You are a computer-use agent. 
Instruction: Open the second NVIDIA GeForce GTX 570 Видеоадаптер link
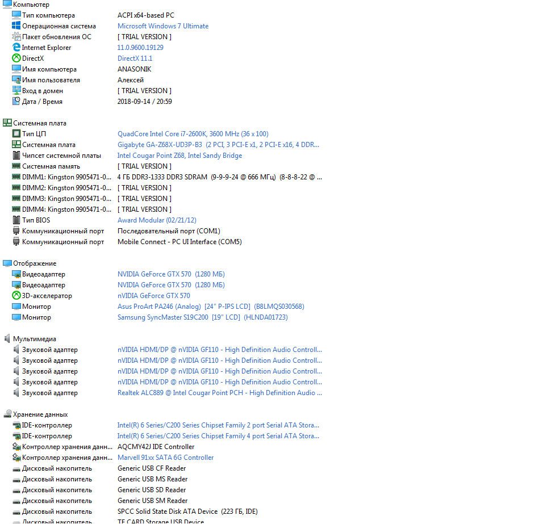click(x=171, y=284)
